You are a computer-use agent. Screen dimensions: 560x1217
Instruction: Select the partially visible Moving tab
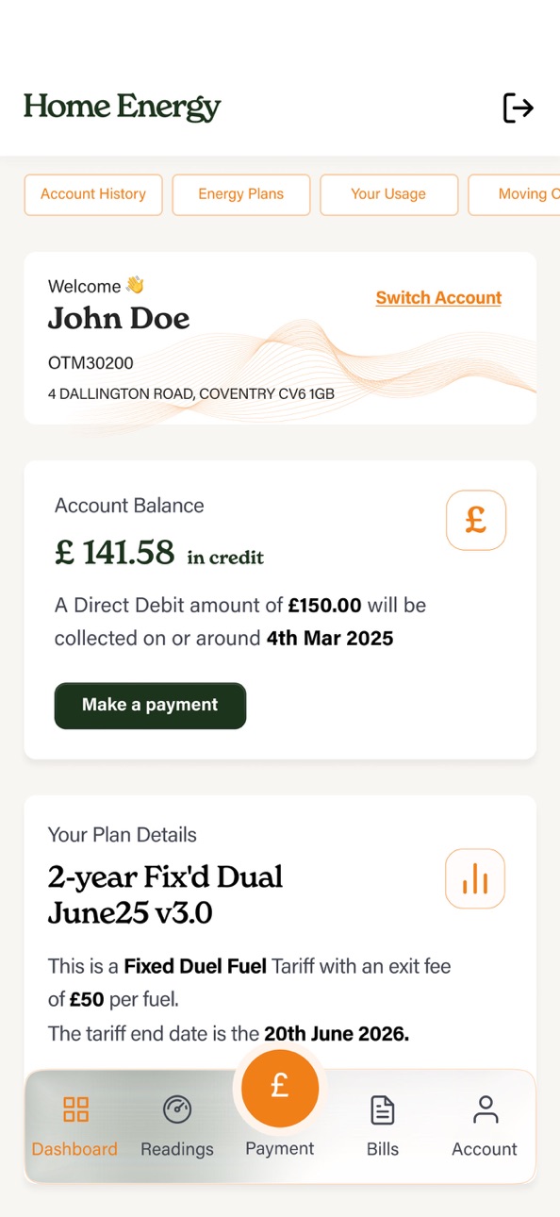pyautogui.click(x=515, y=194)
